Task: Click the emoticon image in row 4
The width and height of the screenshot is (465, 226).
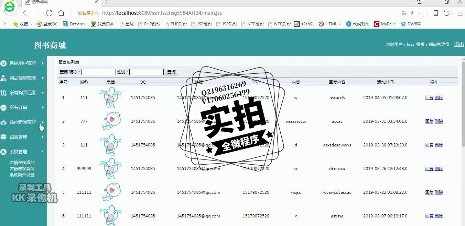Action: click(110, 168)
